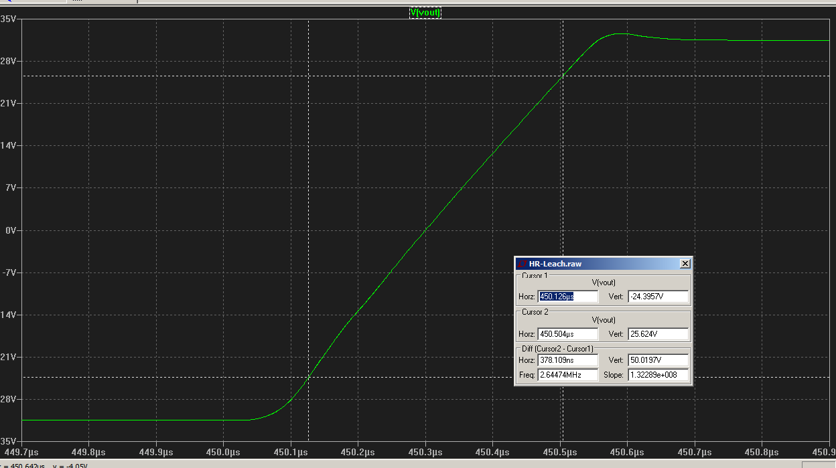Viewport: 836px width, 468px height.
Task: Click the 450.5µs label on the time axis
Action: pos(561,451)
